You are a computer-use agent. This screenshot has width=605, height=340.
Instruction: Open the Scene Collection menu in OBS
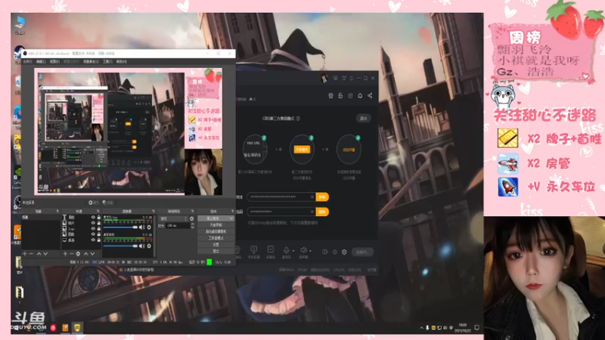[91, 62]
